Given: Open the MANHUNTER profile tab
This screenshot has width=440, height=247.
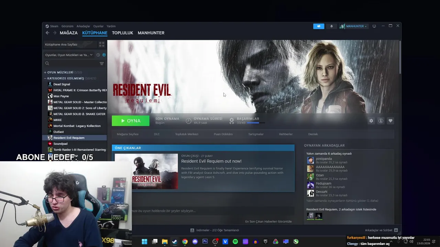Looking at the screenshot, I should click(151, 33).
